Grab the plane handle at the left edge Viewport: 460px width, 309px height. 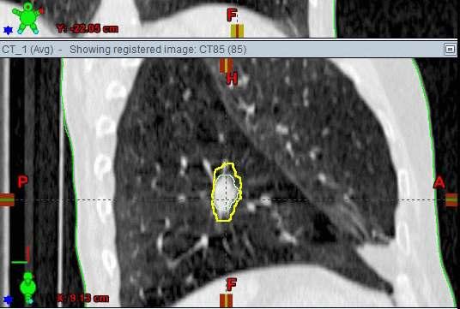pyautogui.click(x=7, y=199)
